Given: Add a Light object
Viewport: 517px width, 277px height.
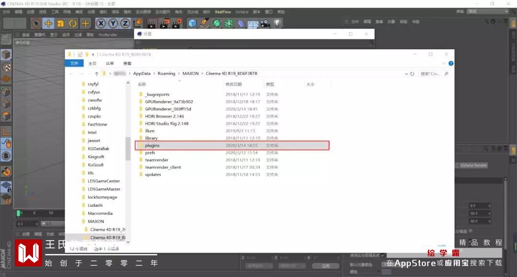Looking at the screenshot, I should click(x=278, y=23).
